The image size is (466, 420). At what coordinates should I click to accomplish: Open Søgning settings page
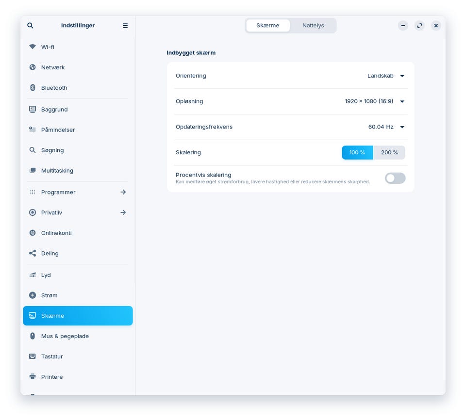click(78, 150)
